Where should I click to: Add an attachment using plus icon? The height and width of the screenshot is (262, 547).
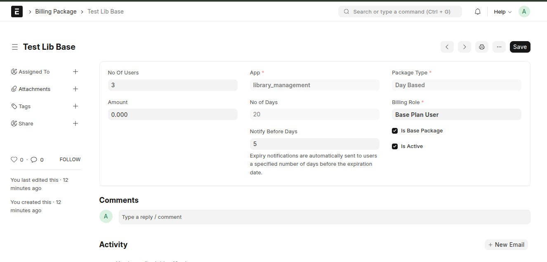[x=75, y=89]
